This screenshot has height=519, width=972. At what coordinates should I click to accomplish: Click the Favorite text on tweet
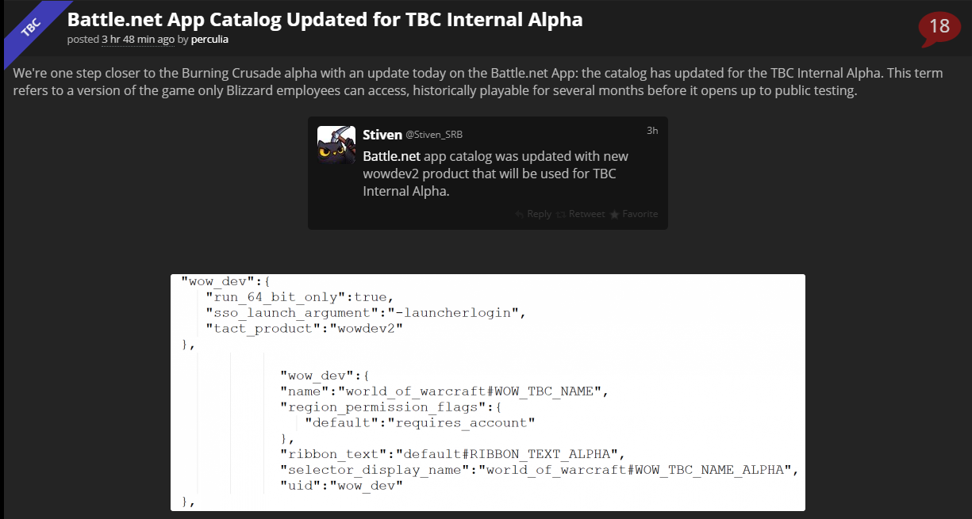point(640,214)
